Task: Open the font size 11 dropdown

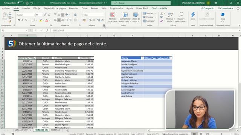Action: pyautogui.click(x=43, y=15)
